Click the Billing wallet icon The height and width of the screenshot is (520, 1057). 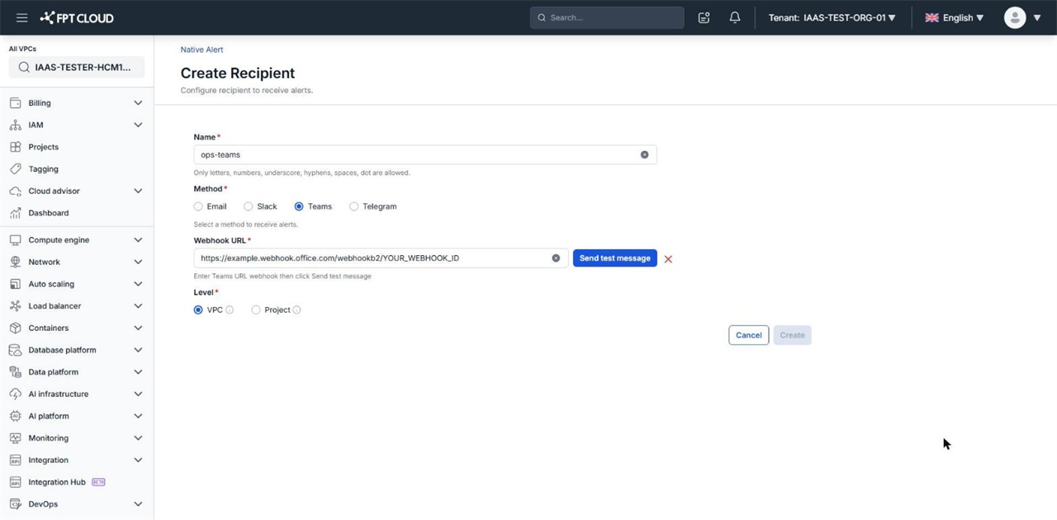click(x=15, y=103)
